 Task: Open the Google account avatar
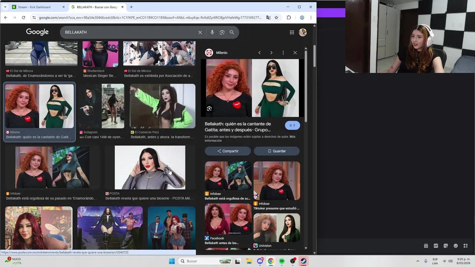coord(303,32)
